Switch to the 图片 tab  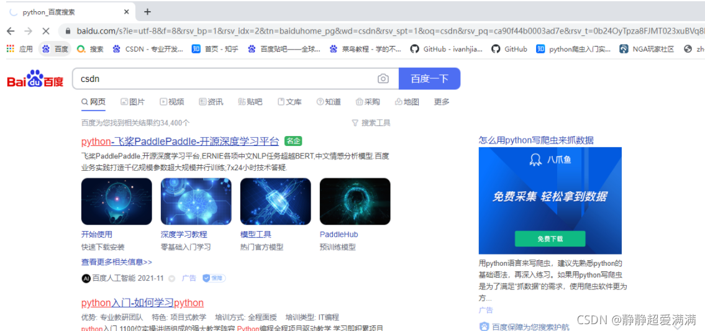[133, 102]
